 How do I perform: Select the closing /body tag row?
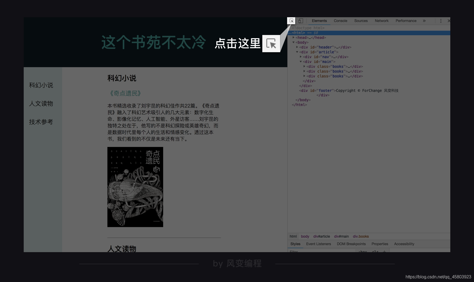(303, 100)
